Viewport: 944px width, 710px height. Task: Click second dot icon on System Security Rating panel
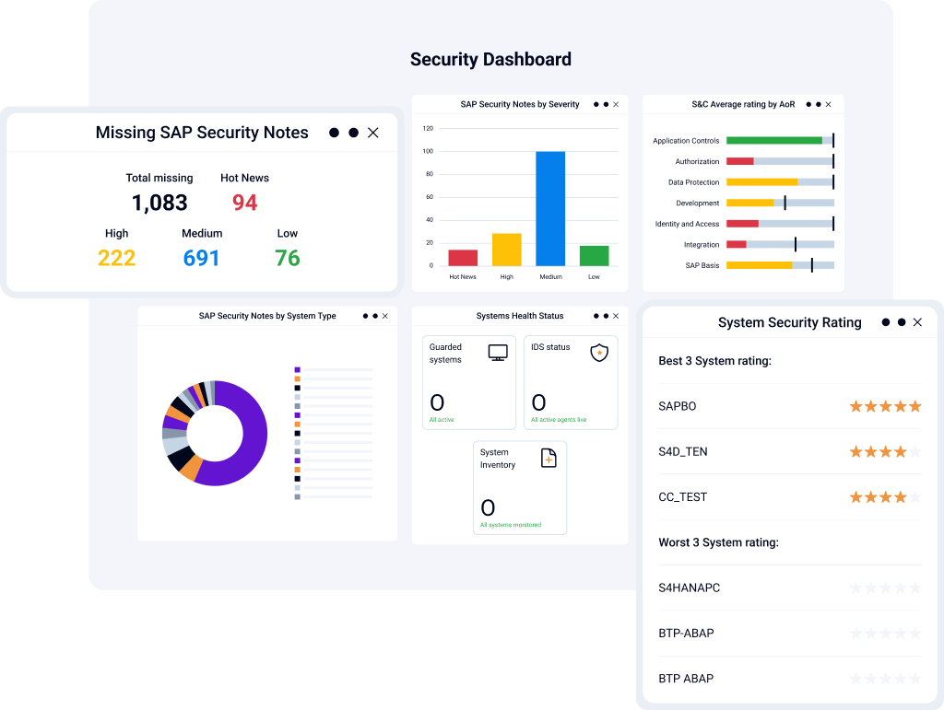click(902, 322)
